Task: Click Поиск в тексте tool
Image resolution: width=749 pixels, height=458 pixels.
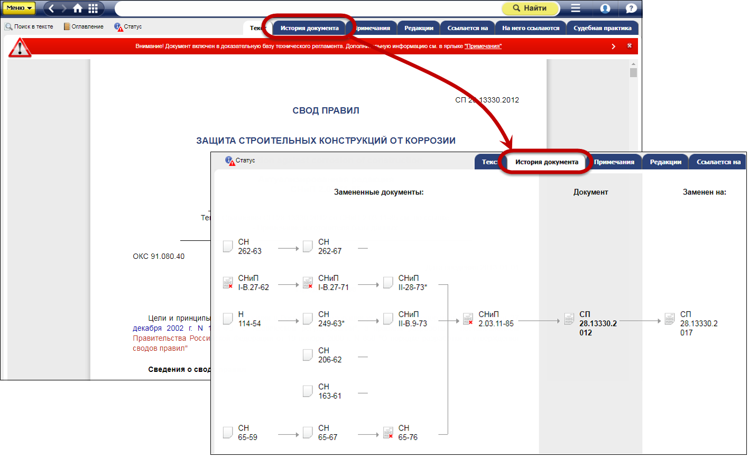Action: 30,26
